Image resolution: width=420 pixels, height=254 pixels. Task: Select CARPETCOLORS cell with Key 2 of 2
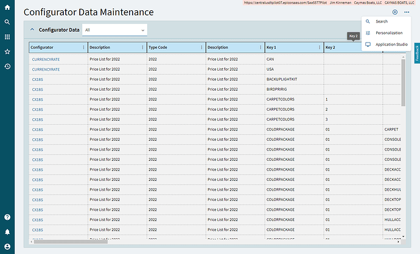294,109
